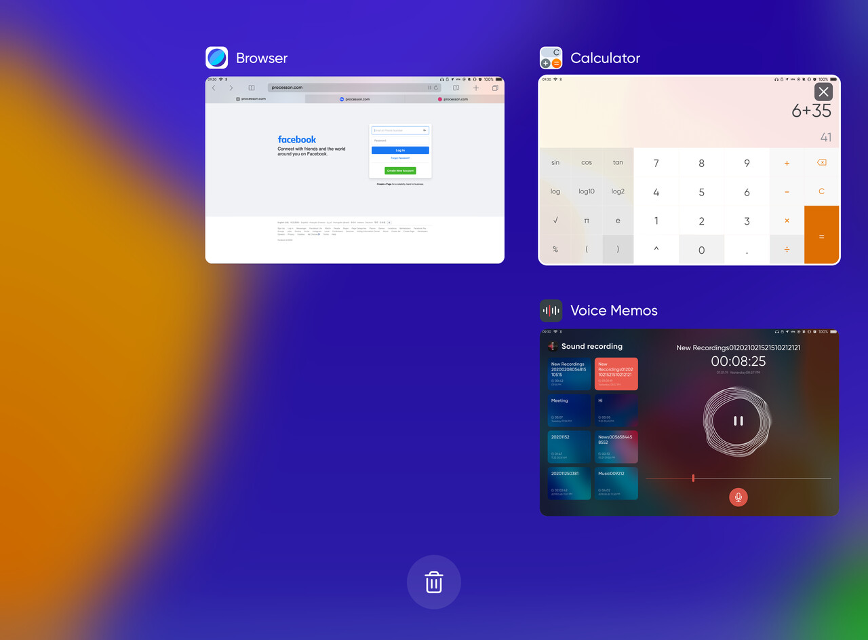Tap the divide operator key
This screenshot has height=640, width=868.
click(x=787, y=249)
